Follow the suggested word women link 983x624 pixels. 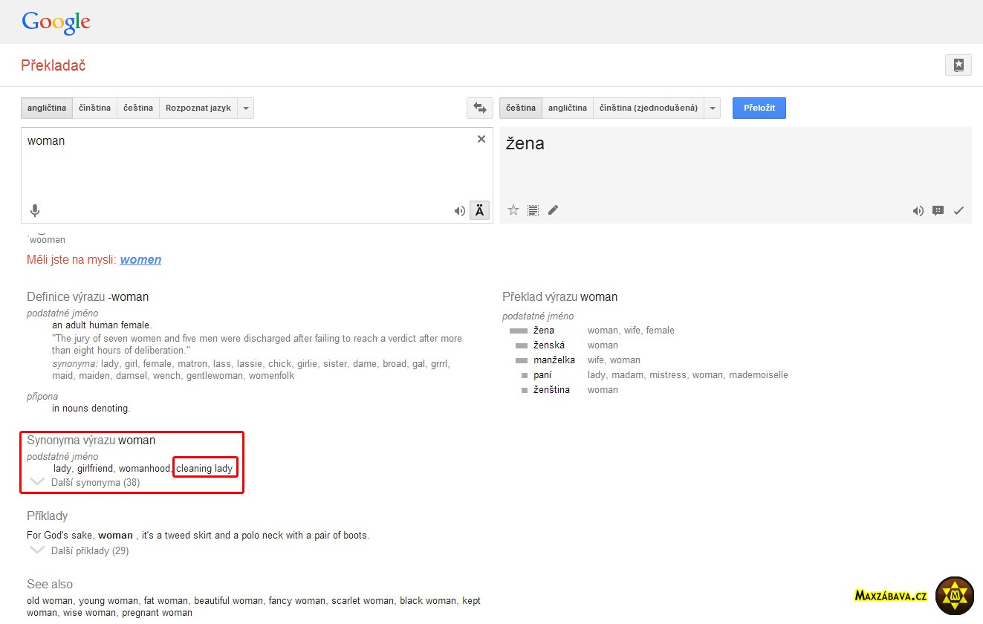[x=140, y=259]
